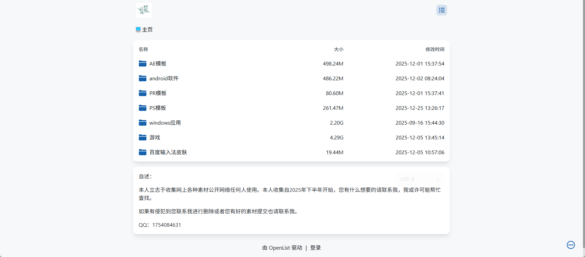Click date 2025-12-01 15:37:41
This screenshot has width=585, height=257.
(420, 93)
